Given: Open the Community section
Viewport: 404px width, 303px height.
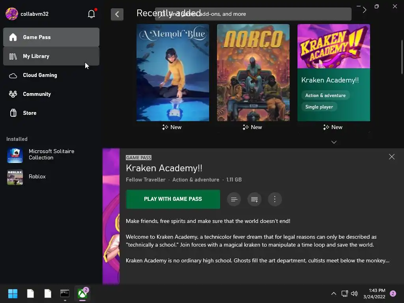Looking at the screenshot, I should (51, 94).
